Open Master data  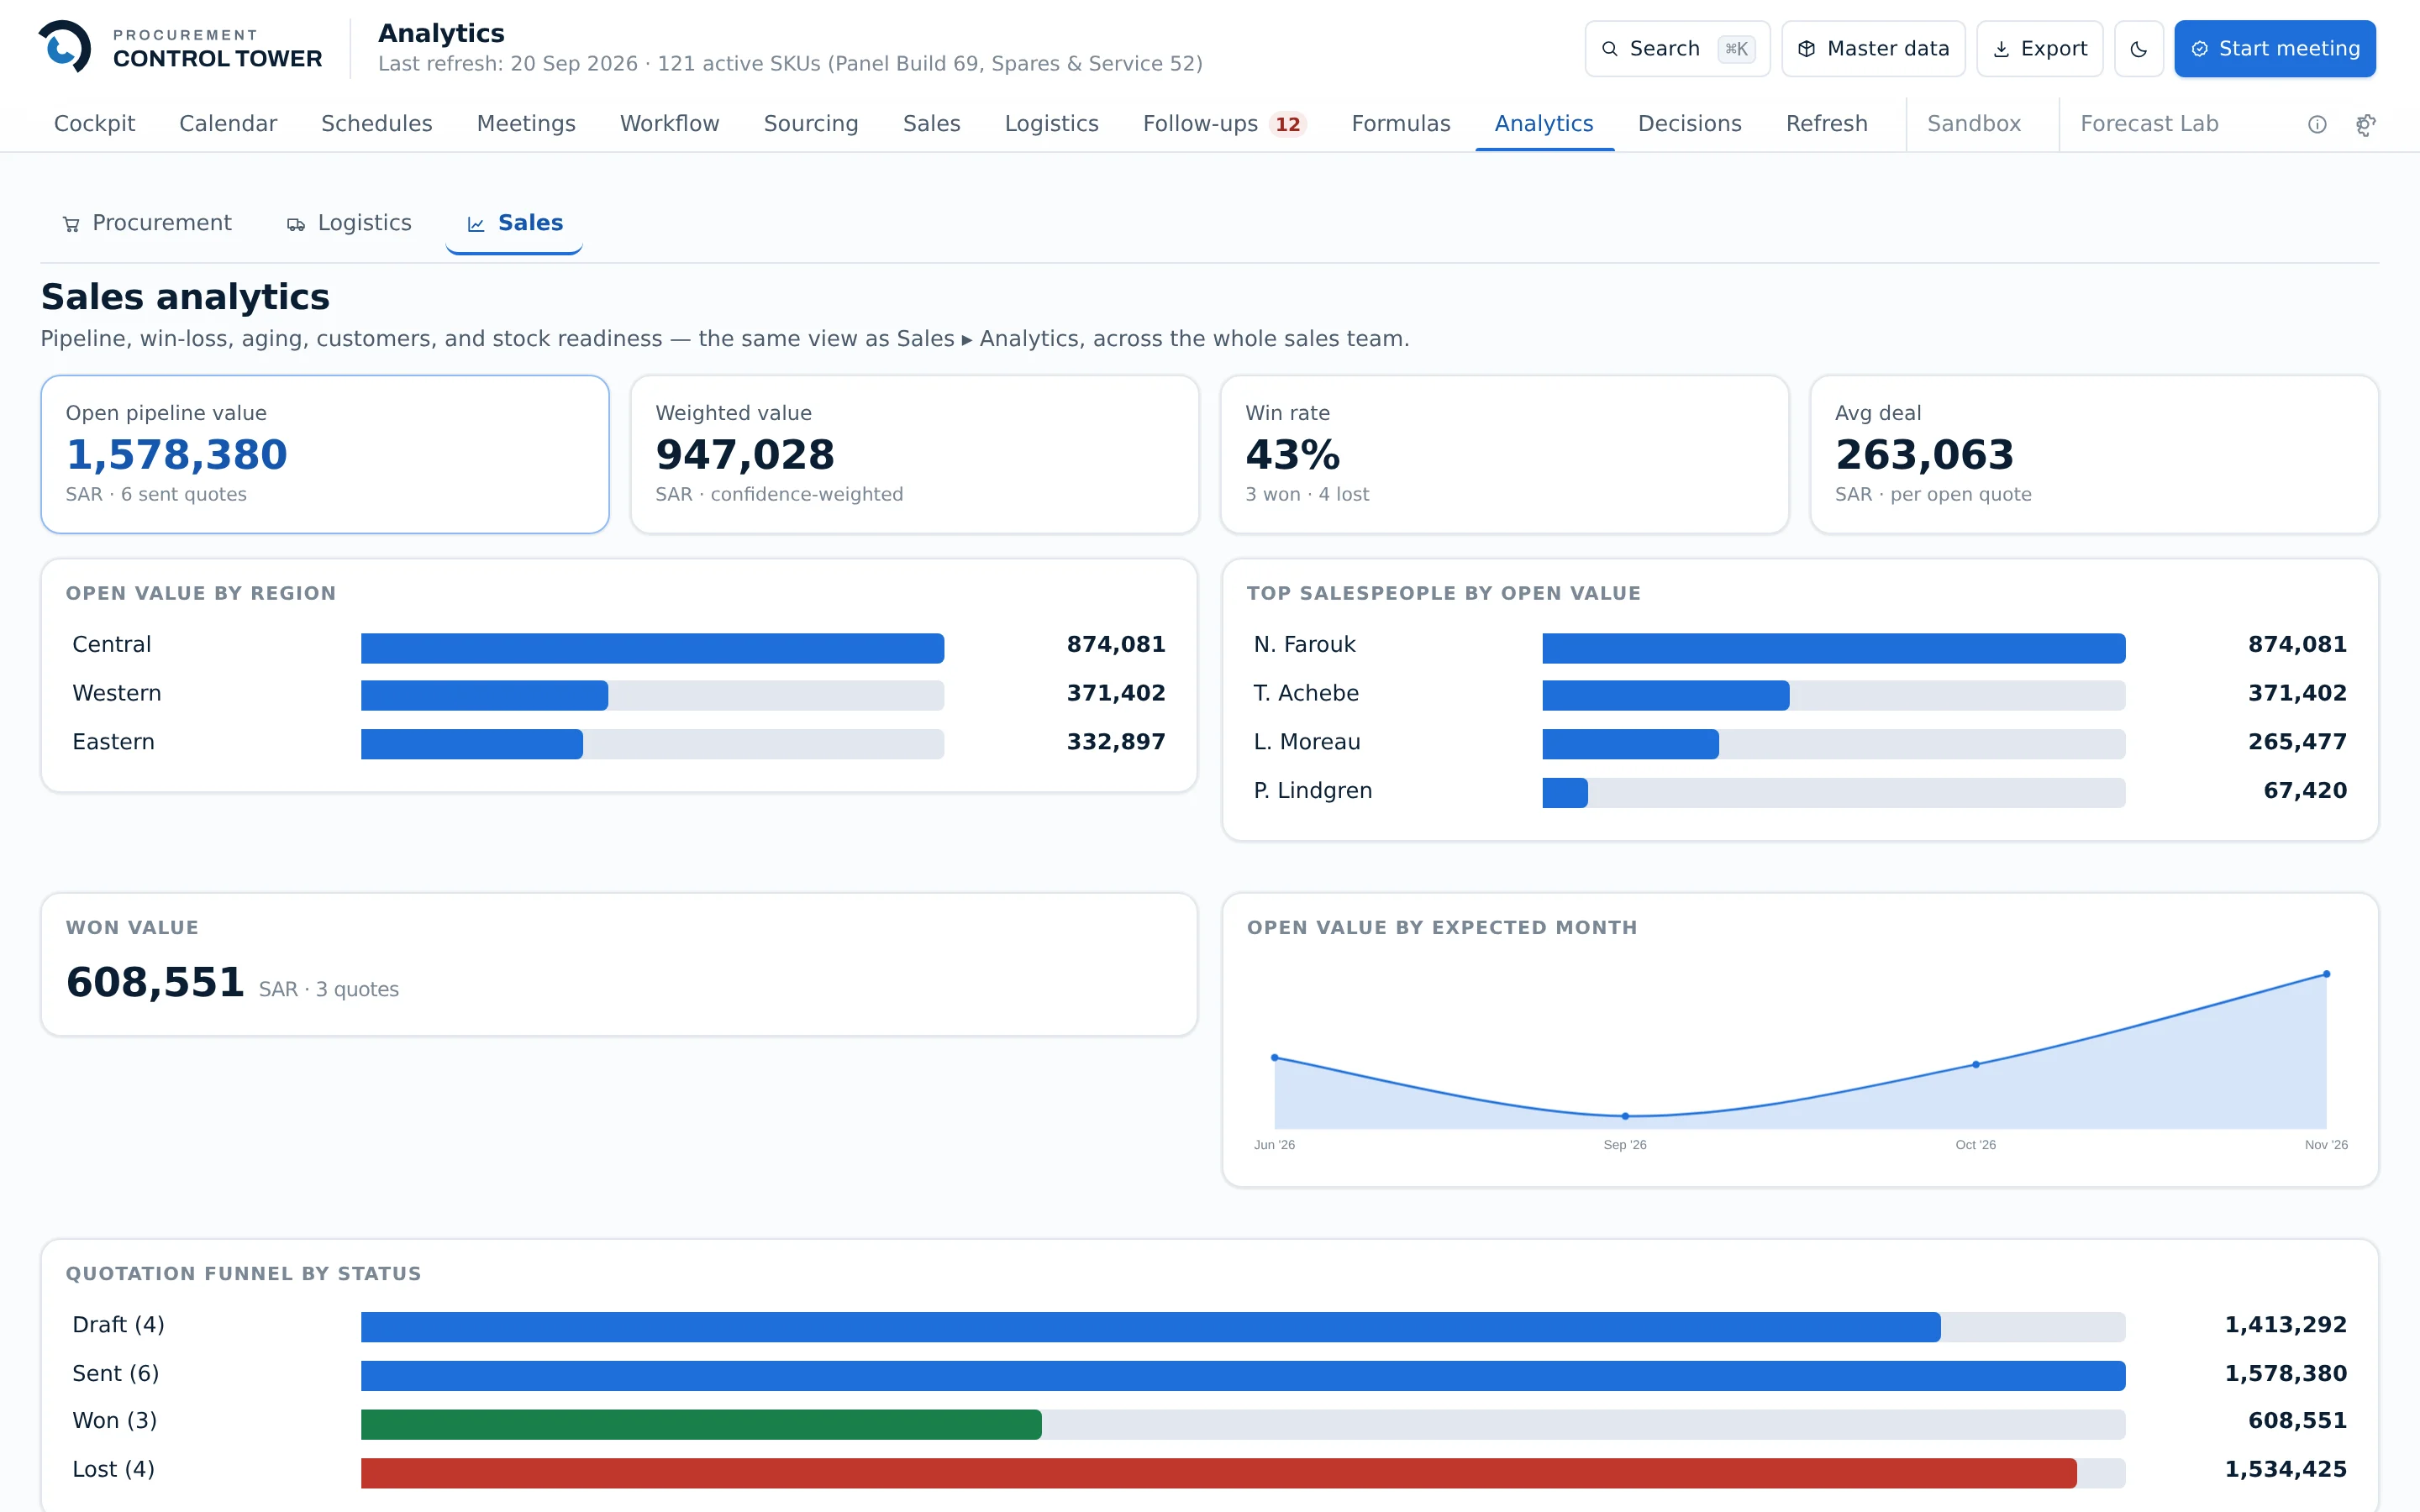click(x=1873, y=49)
